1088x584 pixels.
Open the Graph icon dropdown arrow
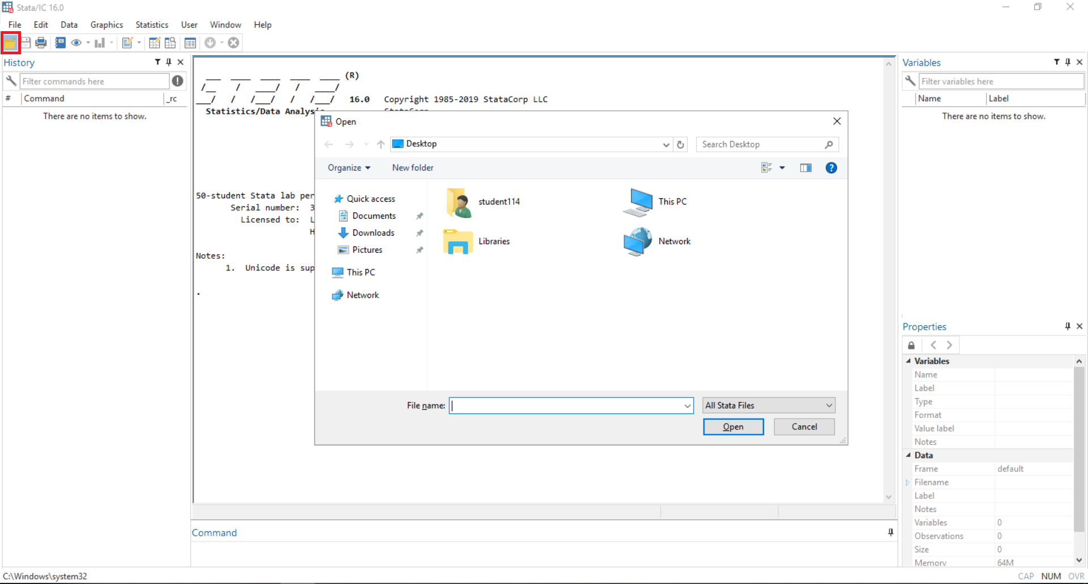[112, 42]
